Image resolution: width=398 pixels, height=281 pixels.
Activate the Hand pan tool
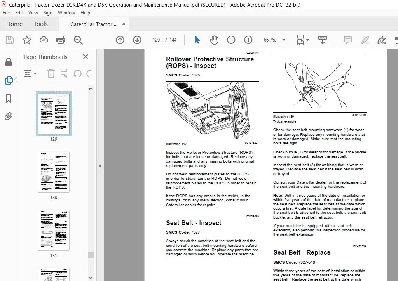coord(214,40)
